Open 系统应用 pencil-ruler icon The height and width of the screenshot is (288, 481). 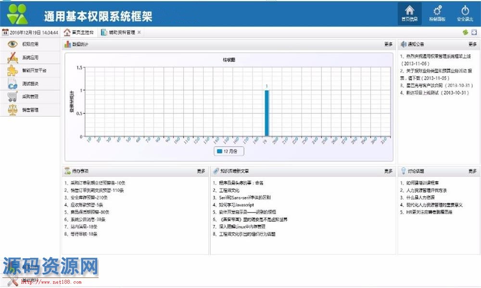point(13,57)
